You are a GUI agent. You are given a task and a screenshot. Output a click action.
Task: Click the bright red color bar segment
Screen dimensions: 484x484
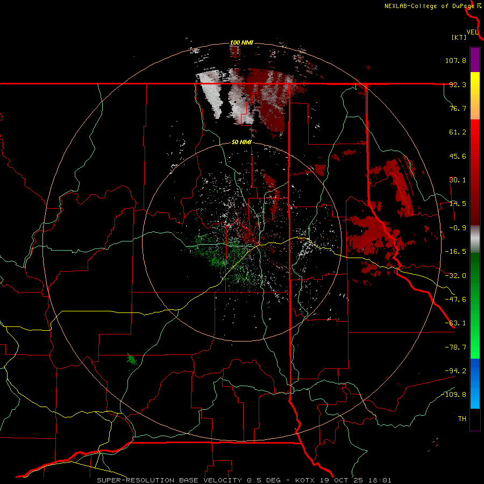point(475,137)
